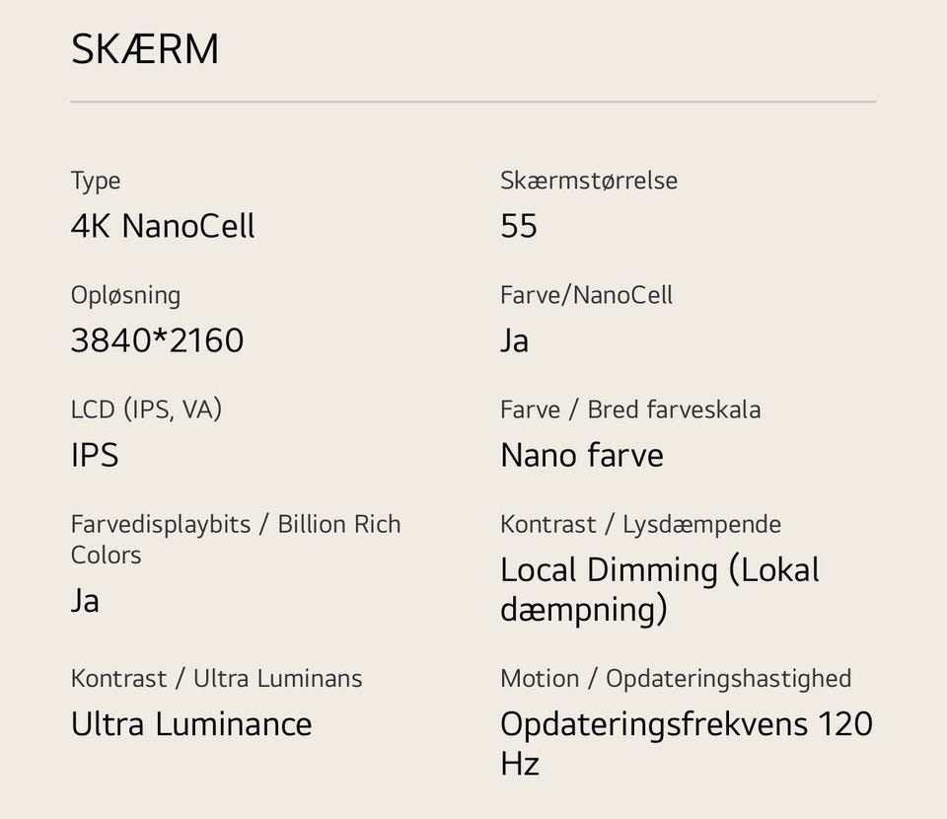Select the Ultra Luminance value

(x=191, y=724)
